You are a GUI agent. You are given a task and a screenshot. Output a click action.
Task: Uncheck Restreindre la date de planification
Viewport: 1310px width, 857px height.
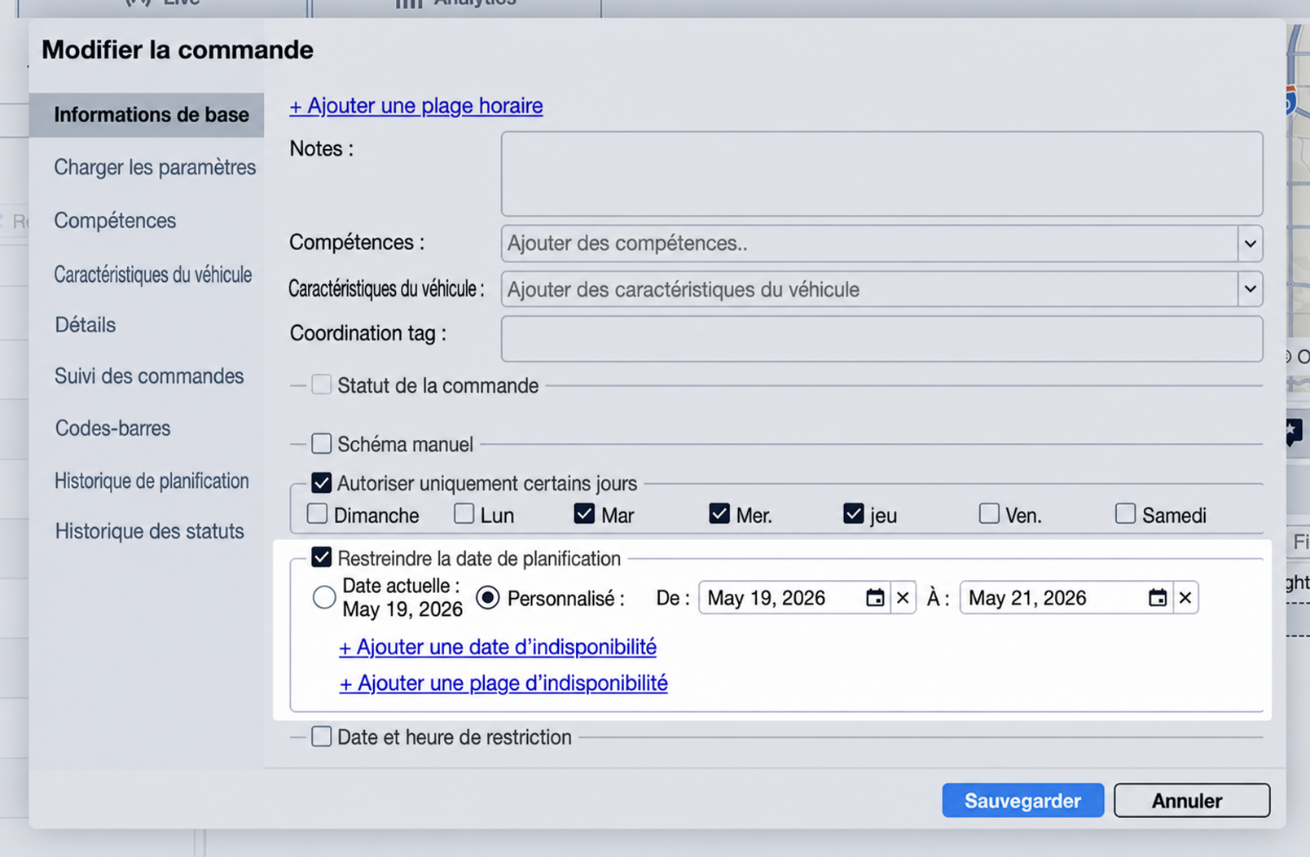[322, 558]
